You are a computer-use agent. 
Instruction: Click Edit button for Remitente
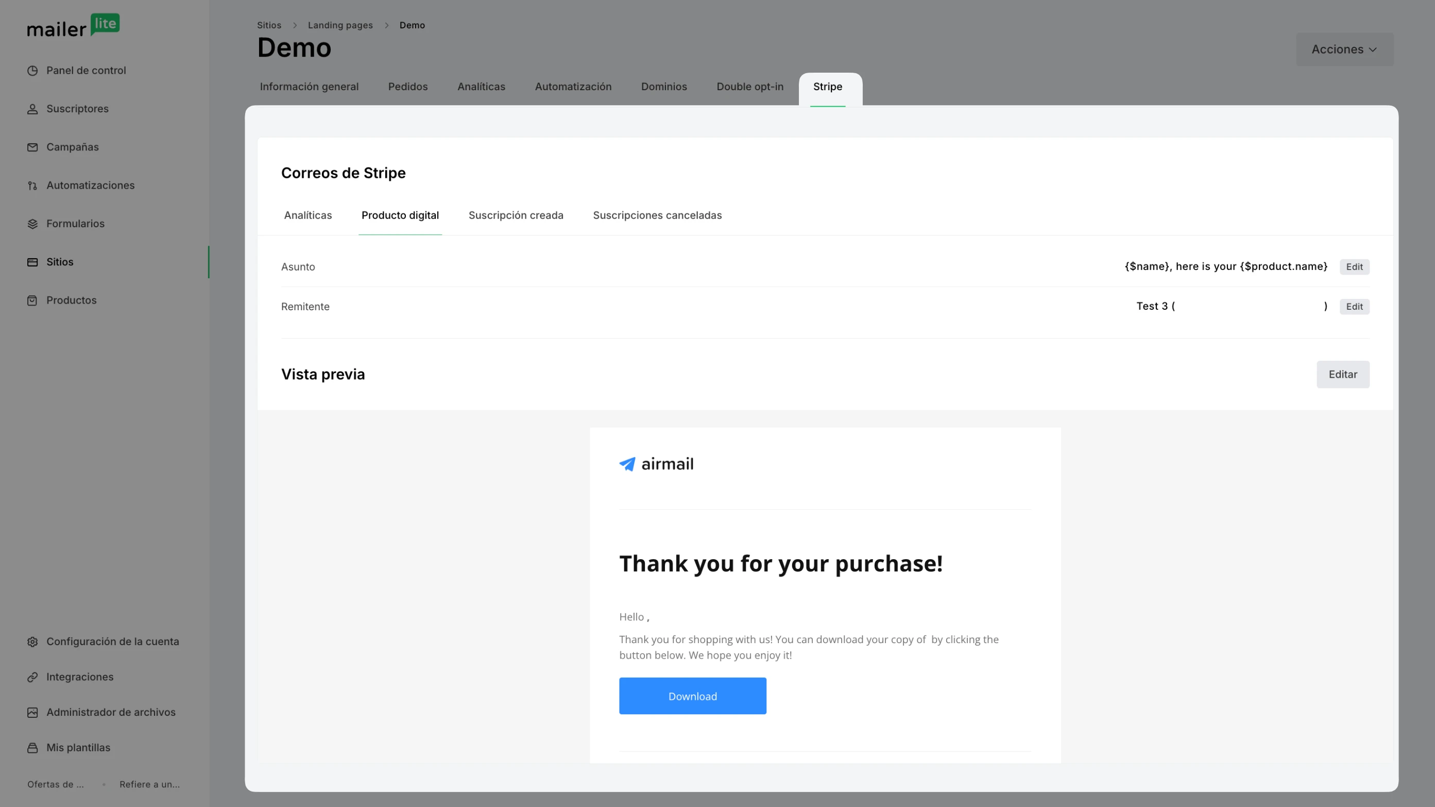point(1354,307)
